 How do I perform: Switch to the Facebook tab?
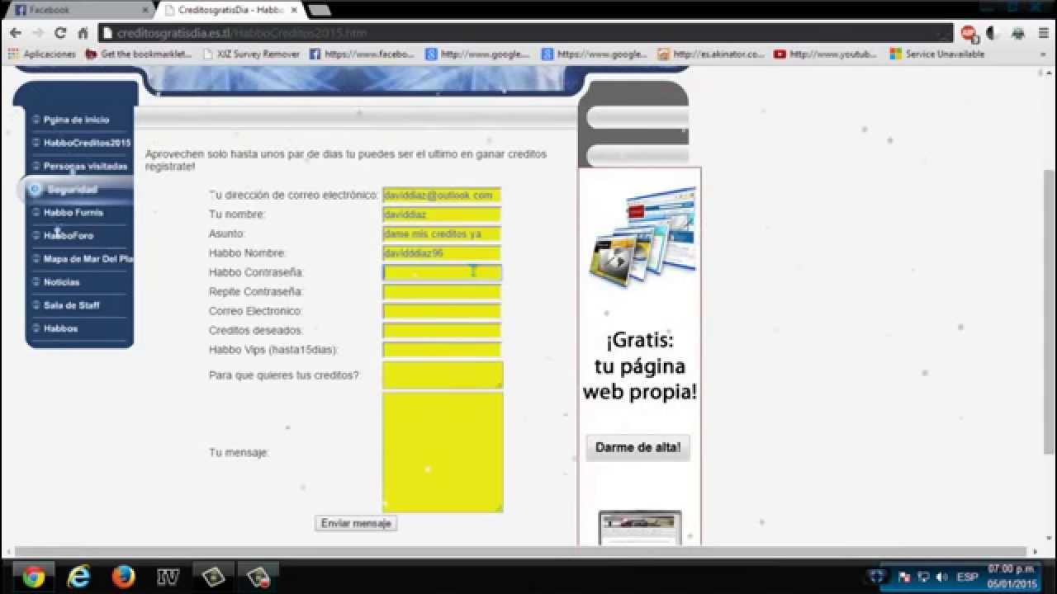(x=80, y=10)
